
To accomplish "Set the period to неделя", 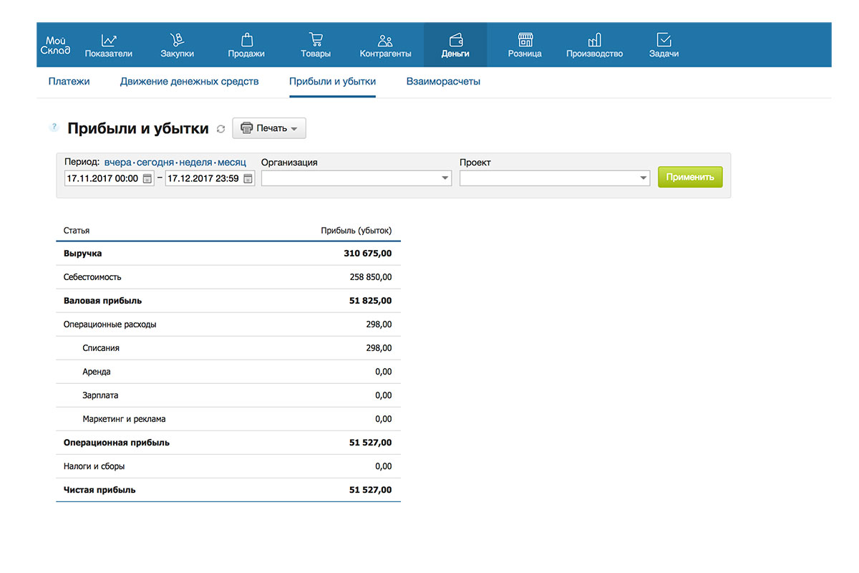I will 195,163.
